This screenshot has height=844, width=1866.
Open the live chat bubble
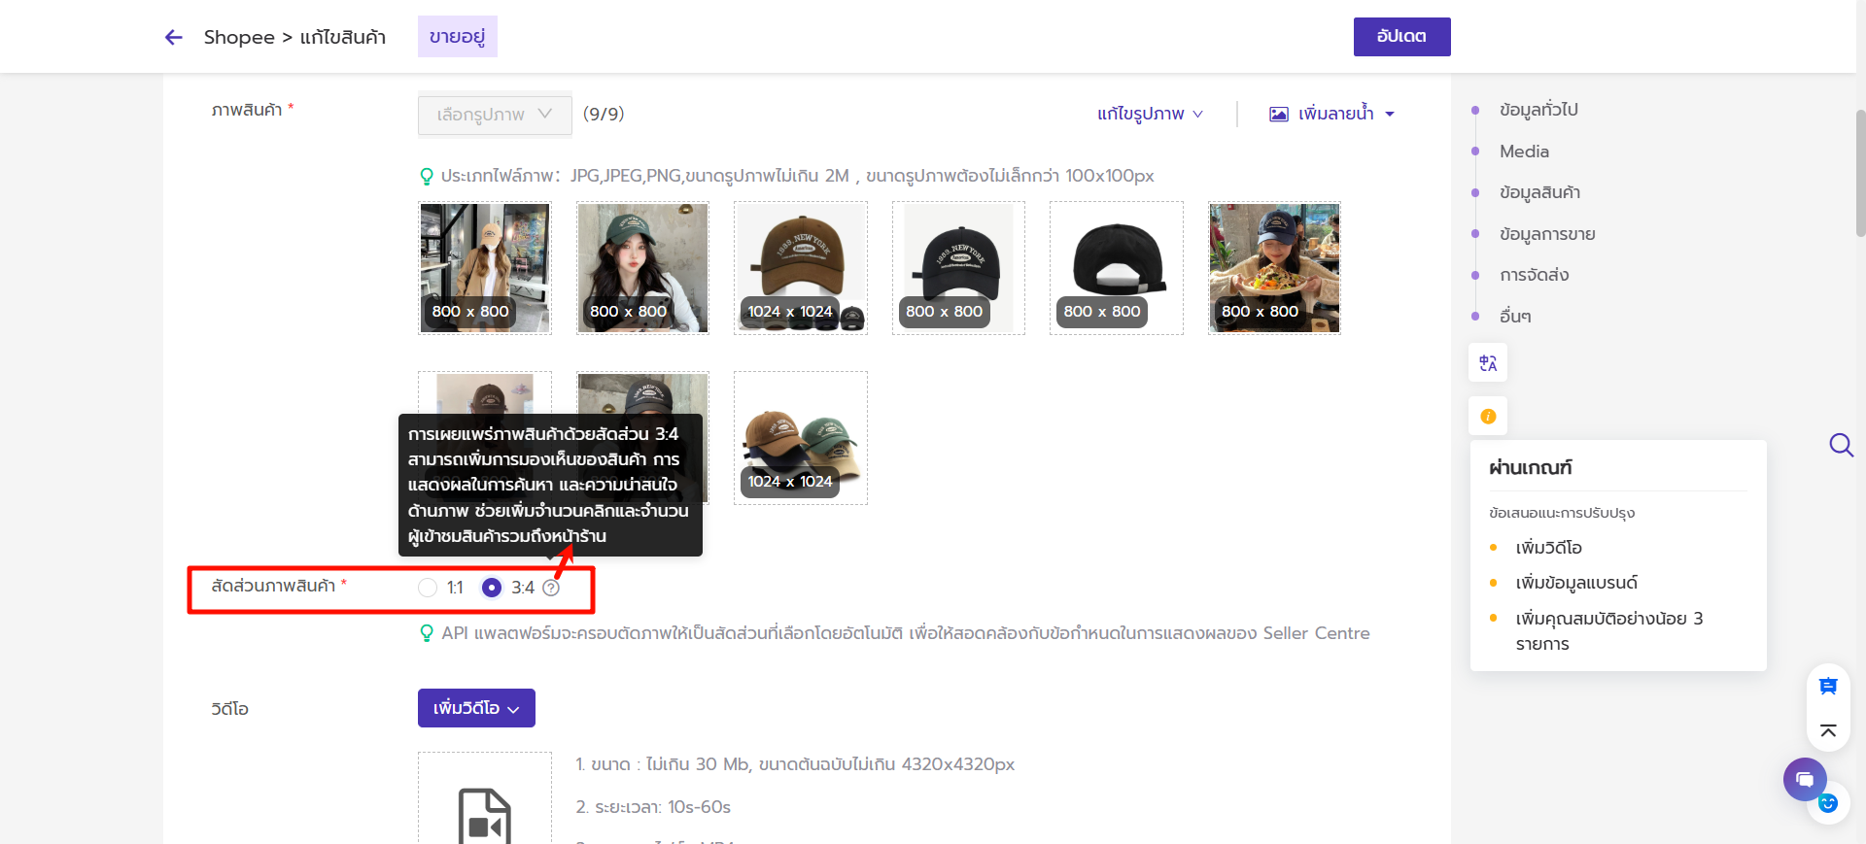coord(1805,779)
